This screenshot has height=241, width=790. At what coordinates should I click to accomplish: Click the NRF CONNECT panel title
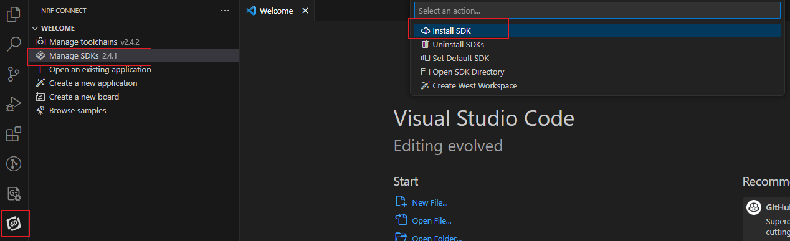64,11
